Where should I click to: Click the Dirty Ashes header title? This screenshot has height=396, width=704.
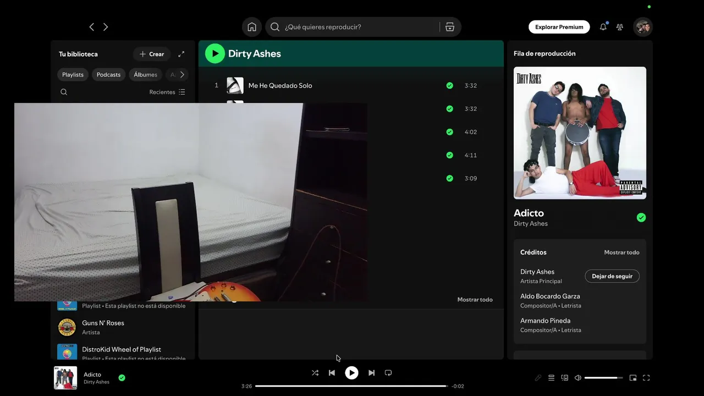(255, 53)
